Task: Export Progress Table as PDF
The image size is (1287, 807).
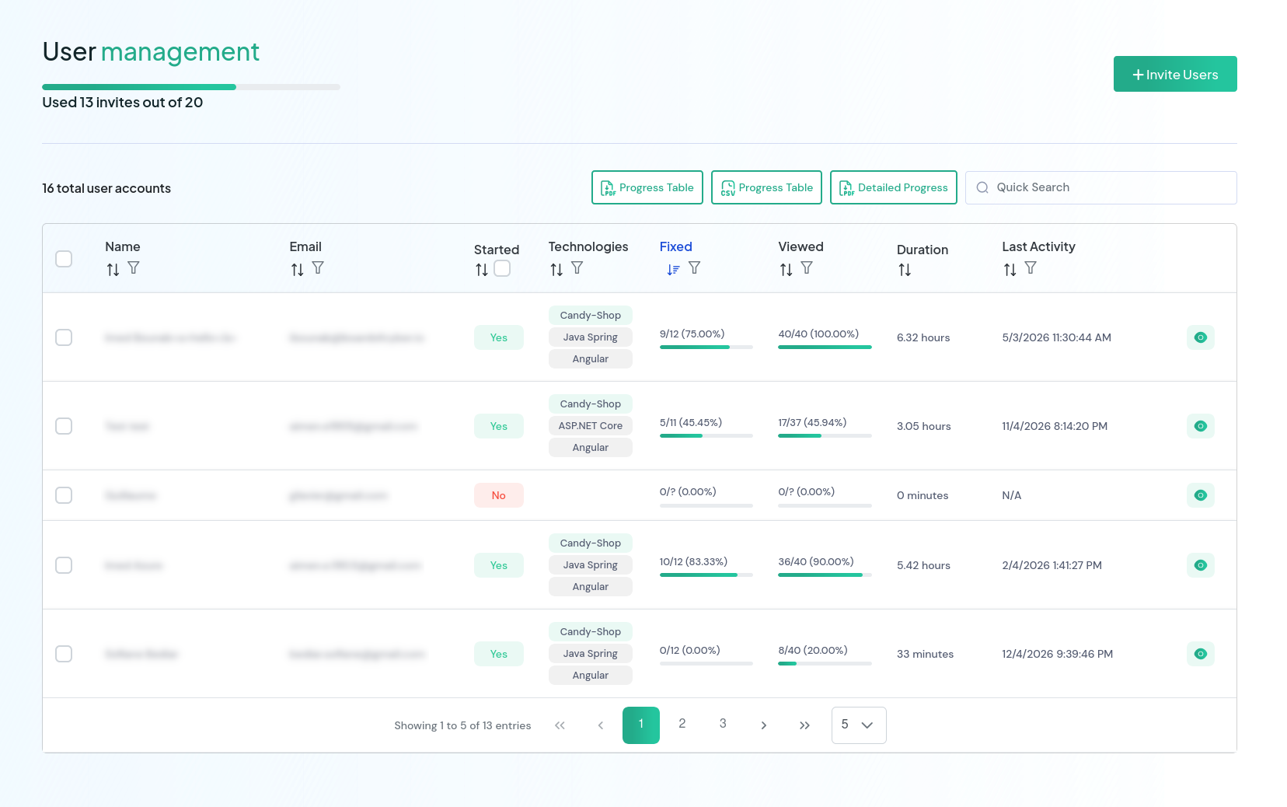Action: pyautogui.click(x=647, y=187)
